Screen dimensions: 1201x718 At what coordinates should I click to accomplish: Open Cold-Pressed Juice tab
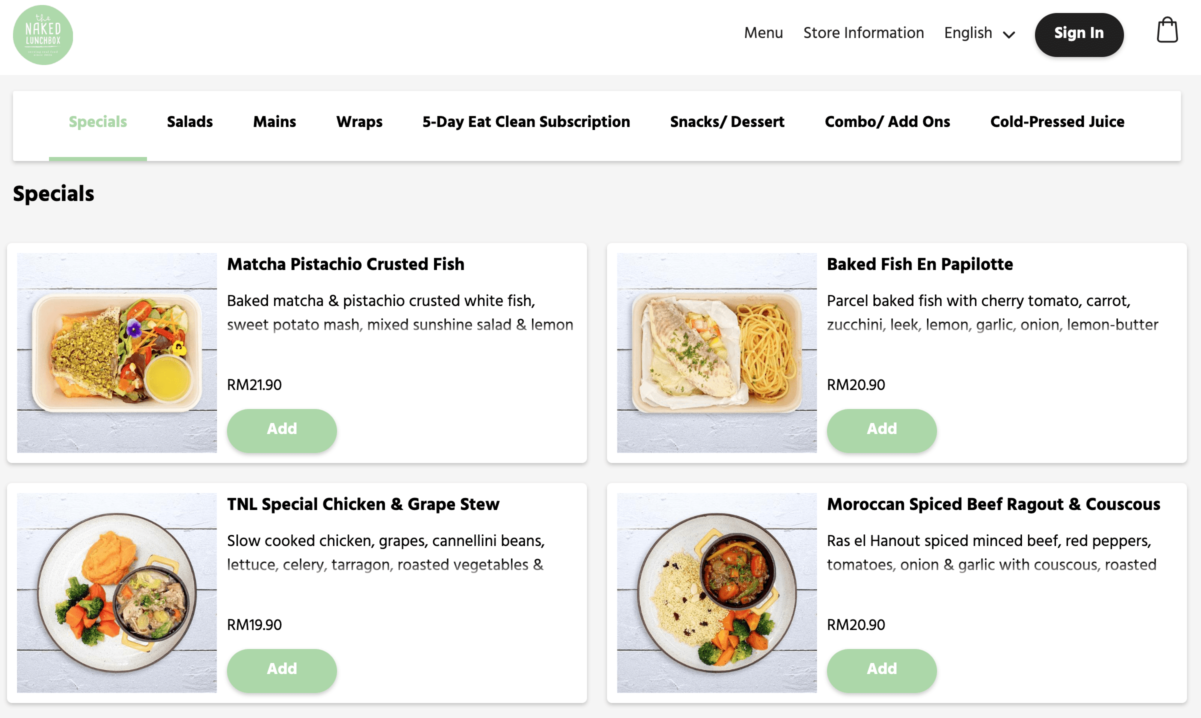coord(1057,122)
